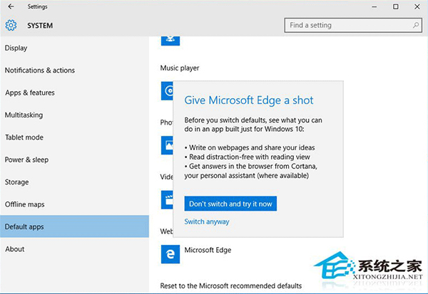
Task: Click the map app icon at top
Action: 170,41
